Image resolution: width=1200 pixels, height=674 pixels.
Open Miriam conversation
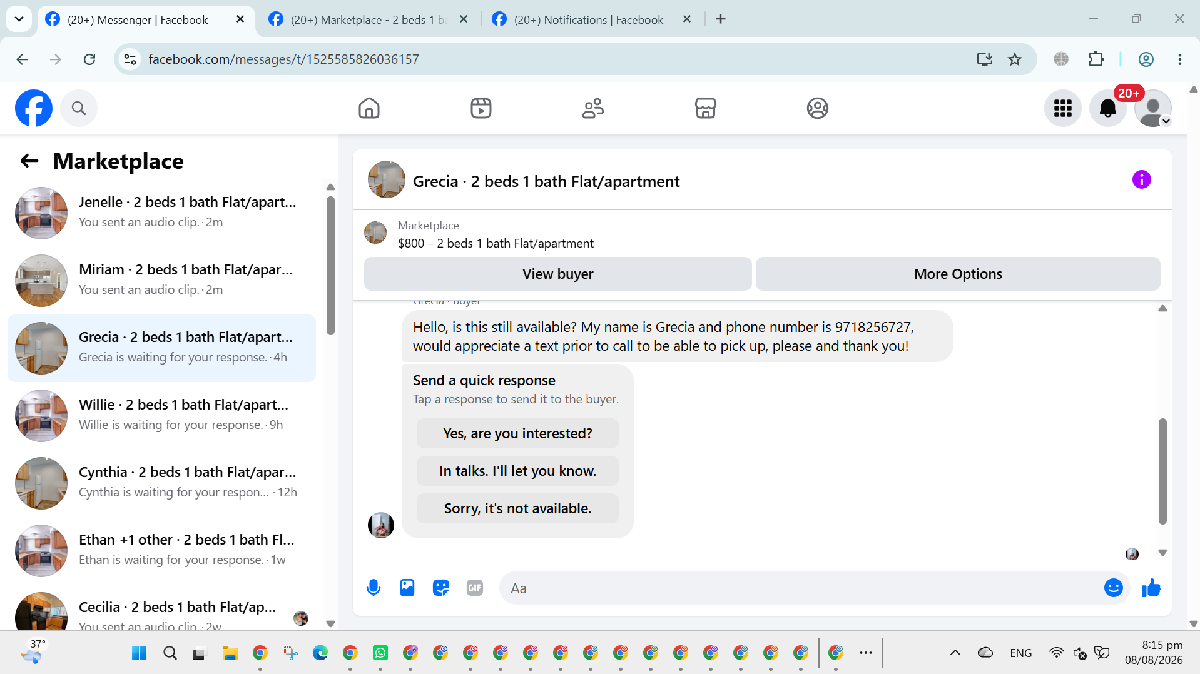[x=161, y=280]
